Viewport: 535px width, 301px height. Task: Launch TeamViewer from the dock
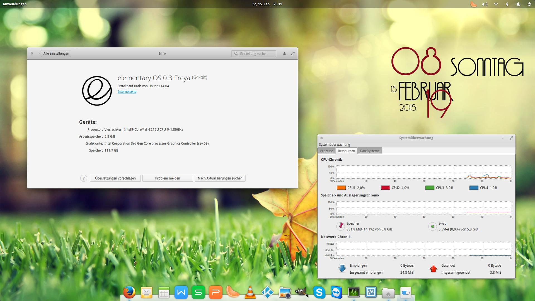[x=337, y=292]
